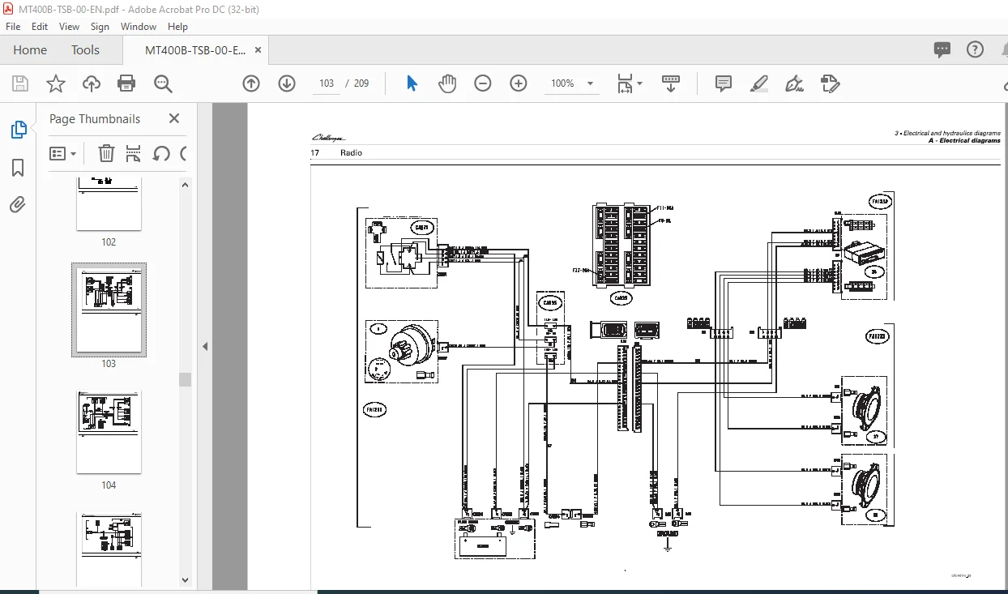Open the help question mark icon
The image size is (1008, 594).
point(975,49)
